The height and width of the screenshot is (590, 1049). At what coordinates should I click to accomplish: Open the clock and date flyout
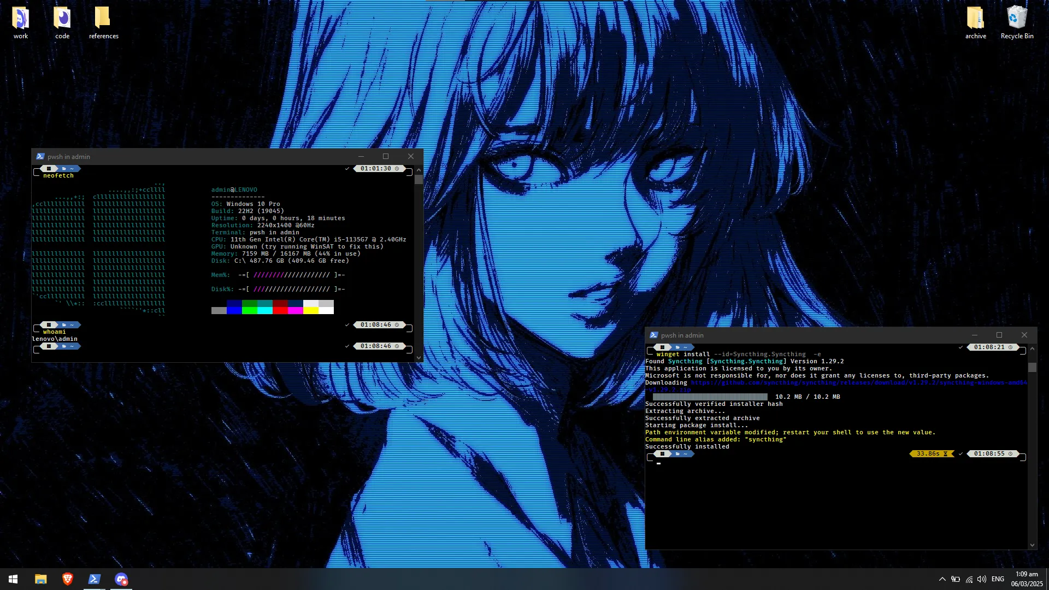pyautogui.click(x=1027, y=579)
